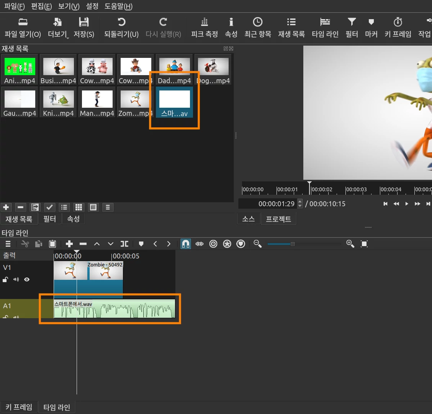Switch to 재생 목록 tab below playlist
Viewport: 432px width, 414px height.
click(x=19, y=219)
